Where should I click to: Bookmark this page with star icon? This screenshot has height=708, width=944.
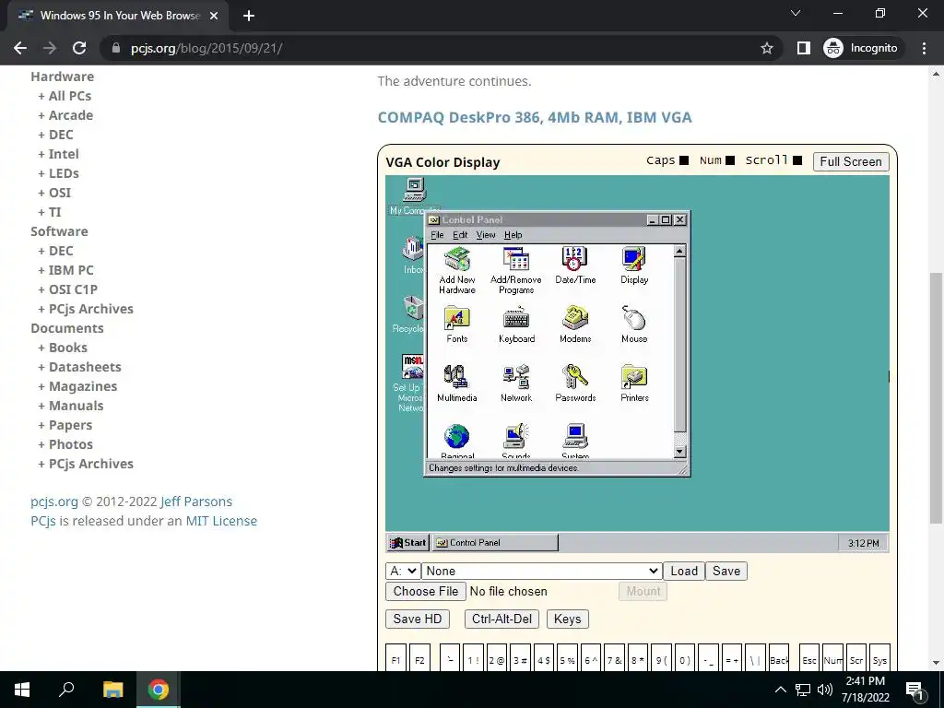point(766,48)
